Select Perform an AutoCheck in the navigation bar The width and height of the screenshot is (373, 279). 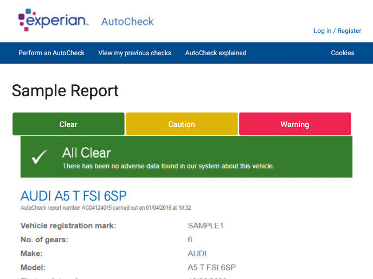tap(52, 53)
